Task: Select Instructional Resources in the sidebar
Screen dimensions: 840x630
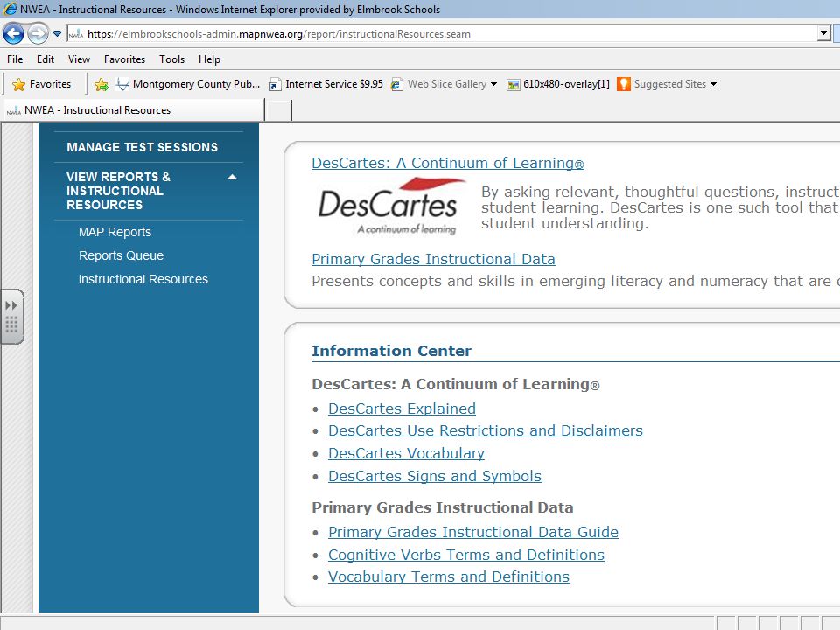Action: click(x=143, y=279)
